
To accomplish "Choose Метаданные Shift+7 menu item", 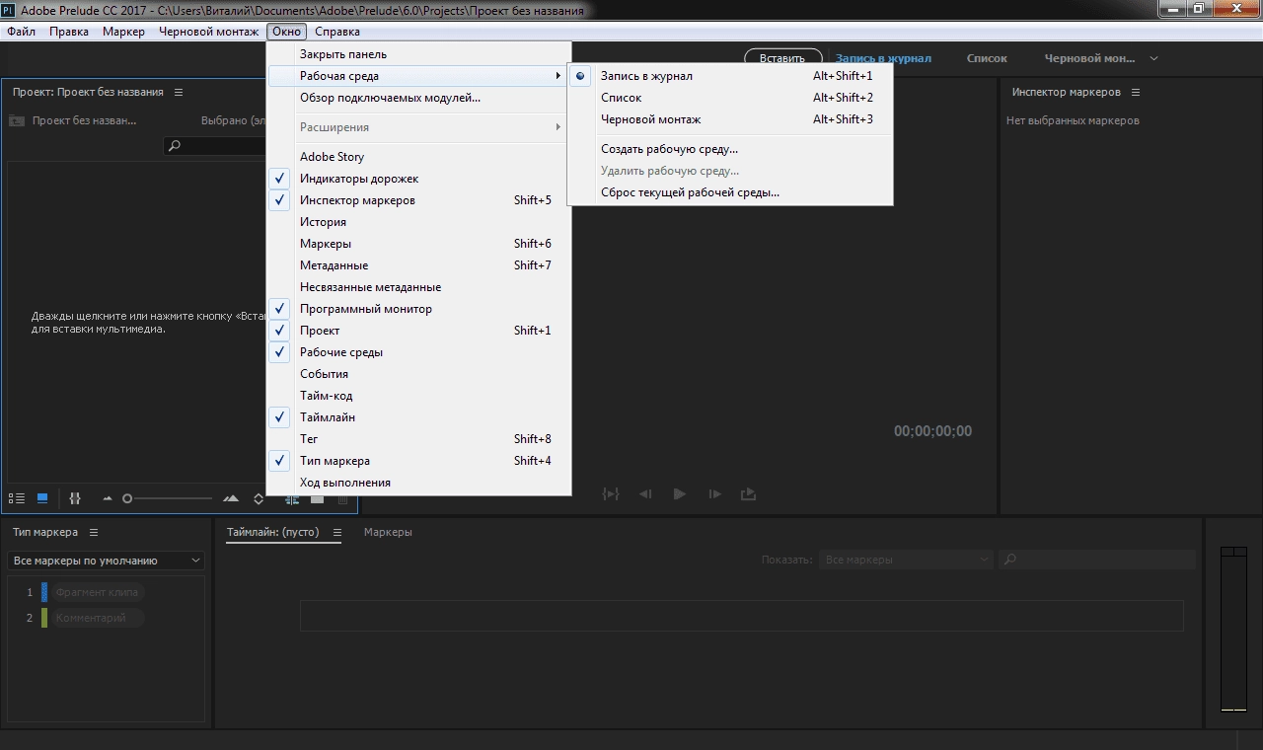I will coord(418,265).
